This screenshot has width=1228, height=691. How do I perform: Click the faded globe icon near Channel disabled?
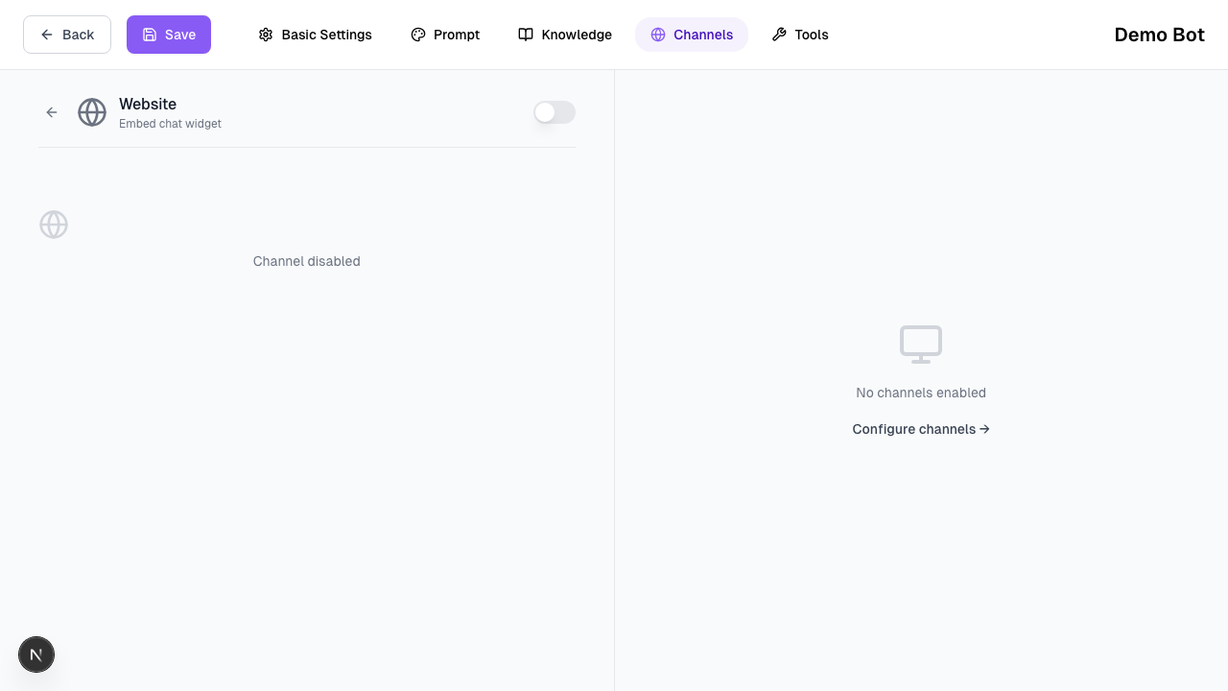[x=54, y=225]
